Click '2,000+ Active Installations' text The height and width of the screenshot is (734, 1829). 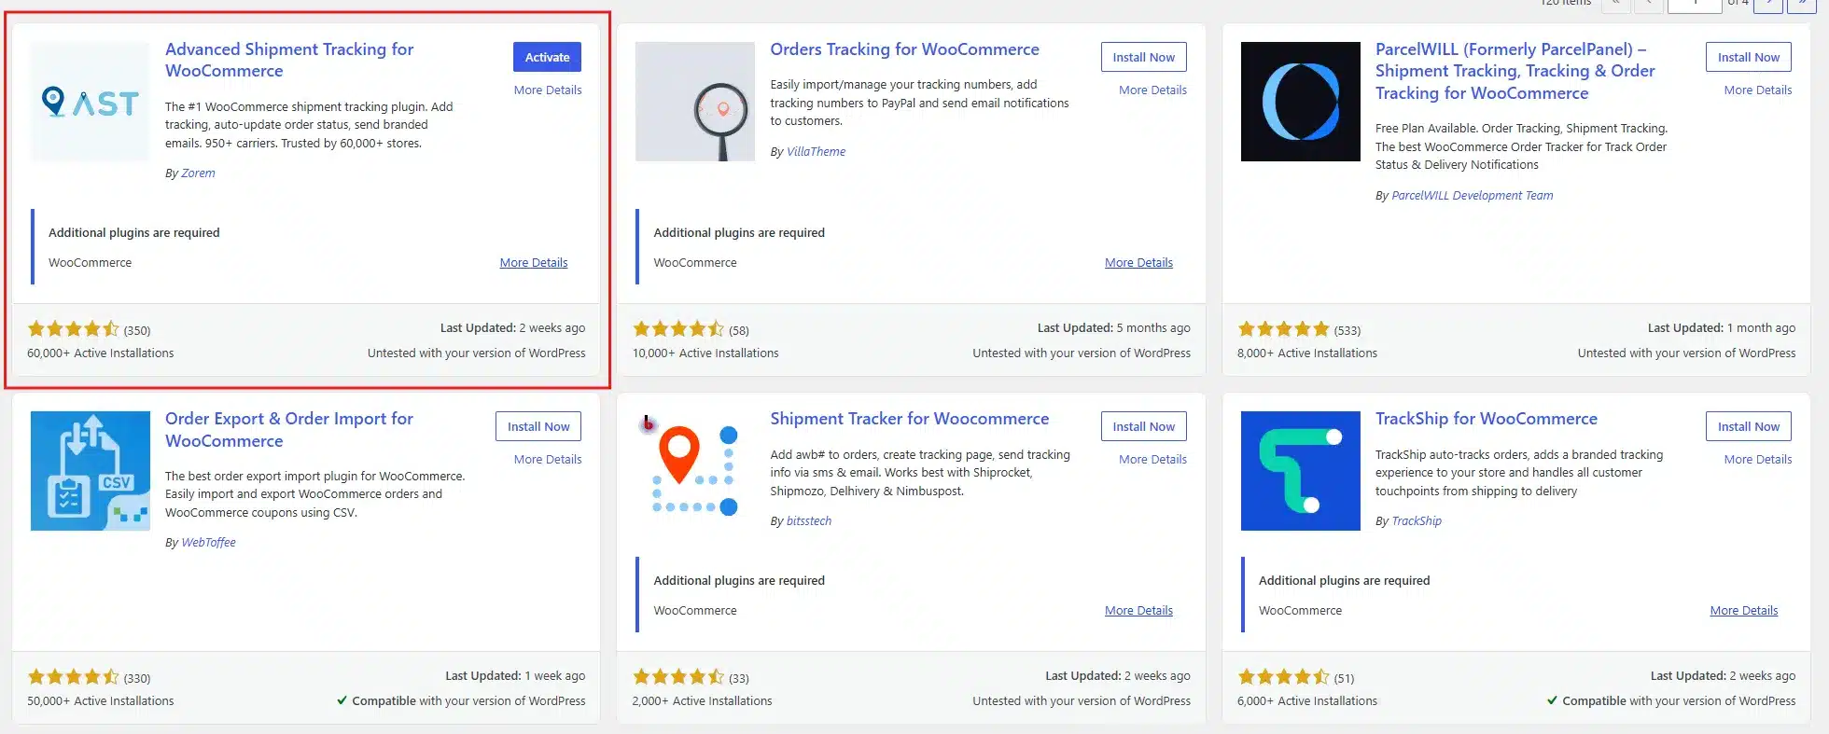pos(703,700)
